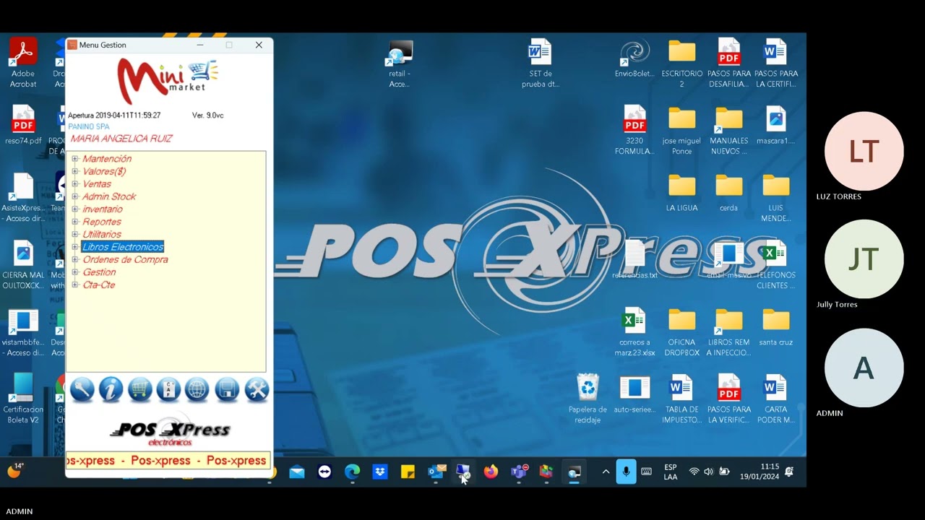Select the Reportes menu entry
This screenshot has width=925, height=520.
tap(102, 222)
